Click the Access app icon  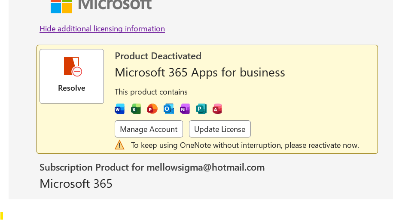coord(217,109)
